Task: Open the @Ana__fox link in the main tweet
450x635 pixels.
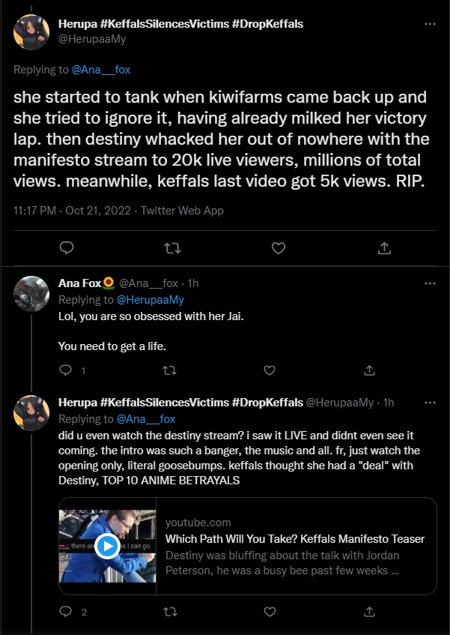Action: click(x=101, y=70)
